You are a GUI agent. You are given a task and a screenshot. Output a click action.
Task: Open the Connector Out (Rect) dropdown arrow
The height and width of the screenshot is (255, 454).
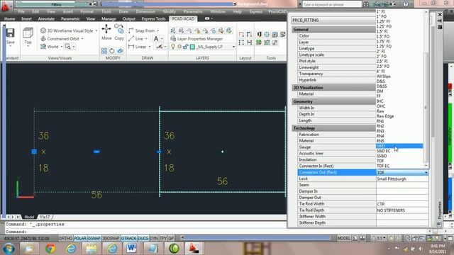click(x=426, y=173)
